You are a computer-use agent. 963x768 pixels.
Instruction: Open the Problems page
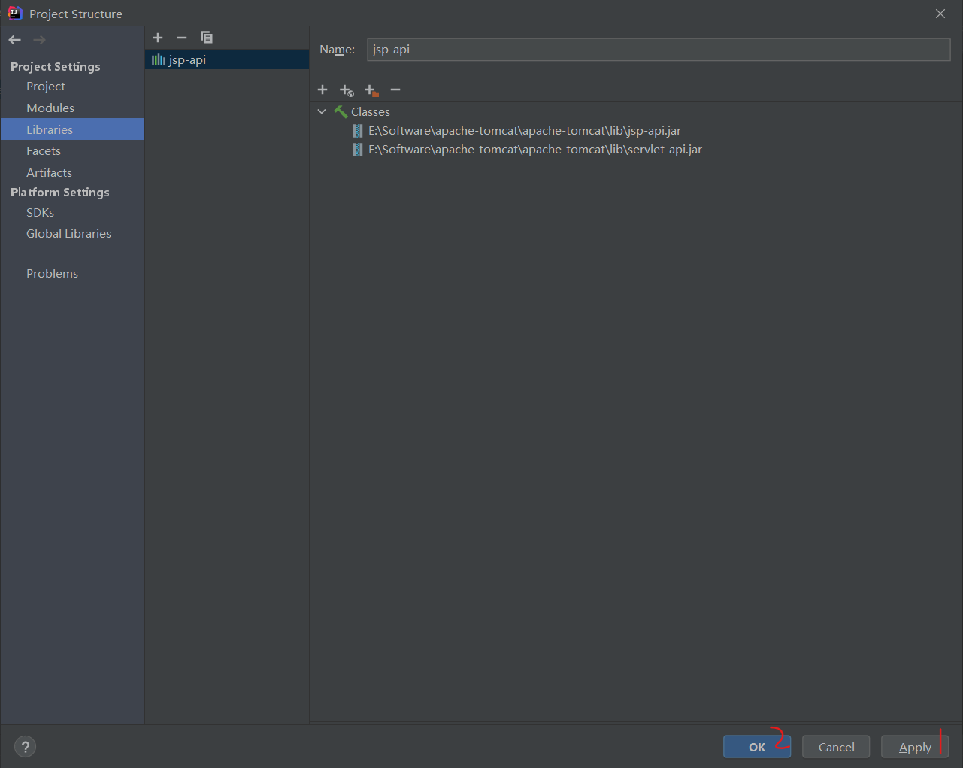pyautogui.click(x=52, y=274)
